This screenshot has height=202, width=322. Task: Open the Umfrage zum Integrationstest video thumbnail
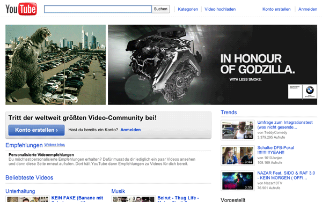[238, 130]
